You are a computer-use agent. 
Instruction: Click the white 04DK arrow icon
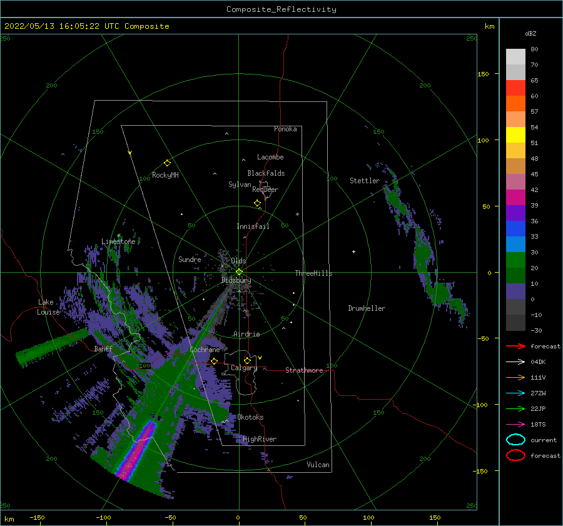point(515,362)
